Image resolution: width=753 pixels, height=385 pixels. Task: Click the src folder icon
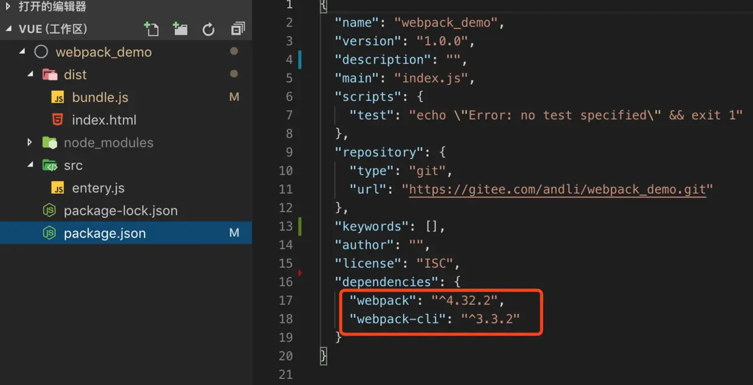(49, 165)
